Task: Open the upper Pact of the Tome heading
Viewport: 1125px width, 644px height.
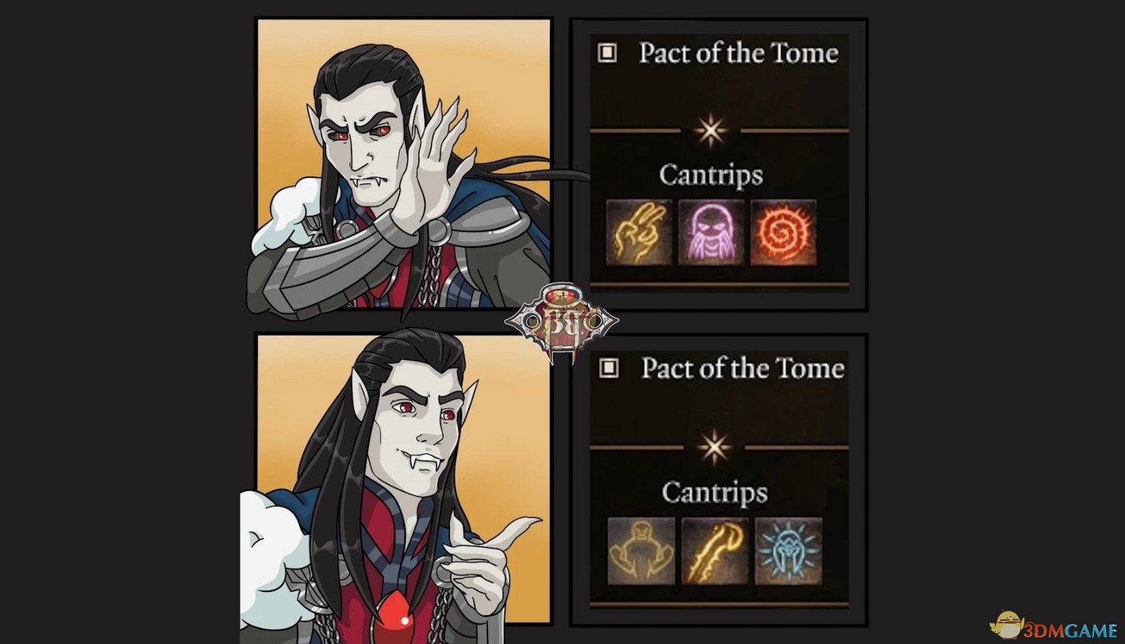Action: 738,53
